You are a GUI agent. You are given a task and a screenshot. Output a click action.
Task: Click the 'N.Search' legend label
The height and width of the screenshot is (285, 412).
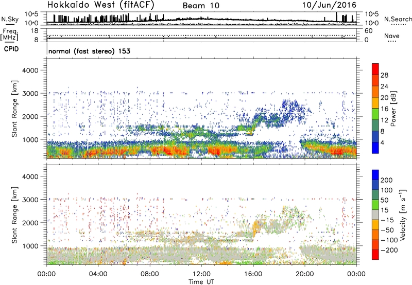(x=398, y=19)
